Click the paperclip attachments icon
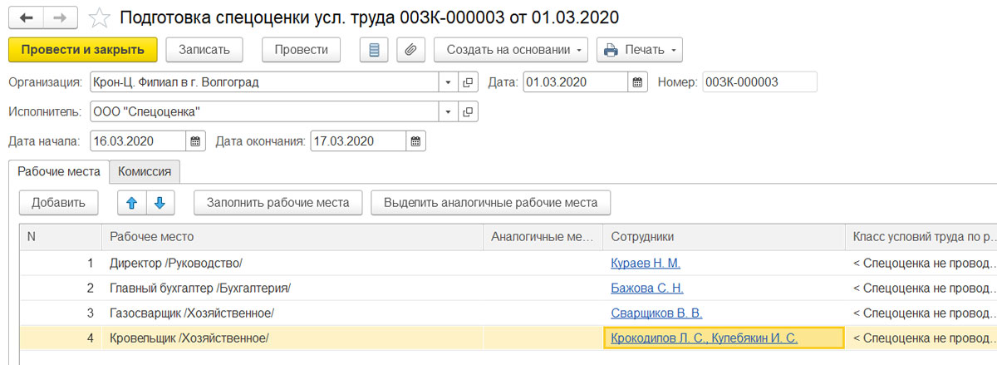This screenshot has width=997, height=365. tap(410, 50)
